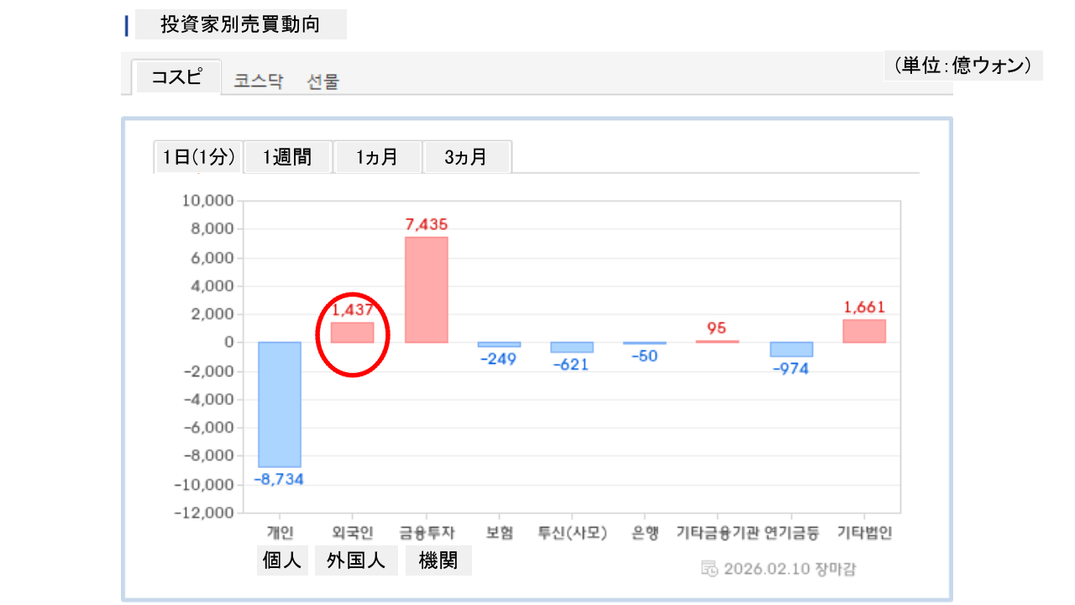Image resolution: width=1075 pixels, height=605 pixels.
Task: Select the 1日(1分) period tab
Action: coord(198,157)
